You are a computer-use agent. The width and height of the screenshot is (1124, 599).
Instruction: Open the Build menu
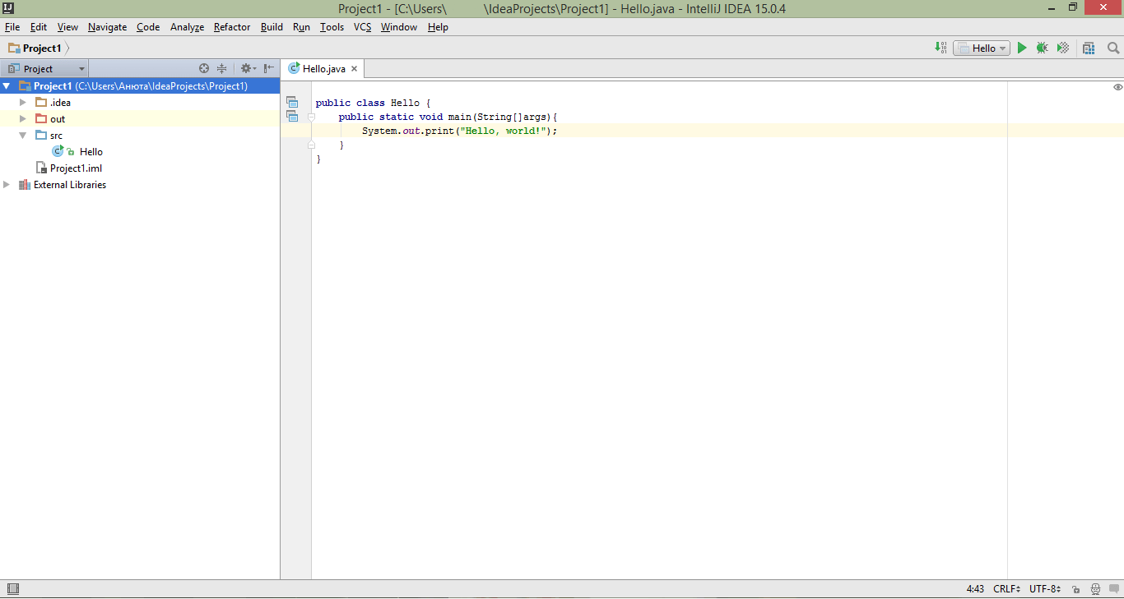[272, 27]
